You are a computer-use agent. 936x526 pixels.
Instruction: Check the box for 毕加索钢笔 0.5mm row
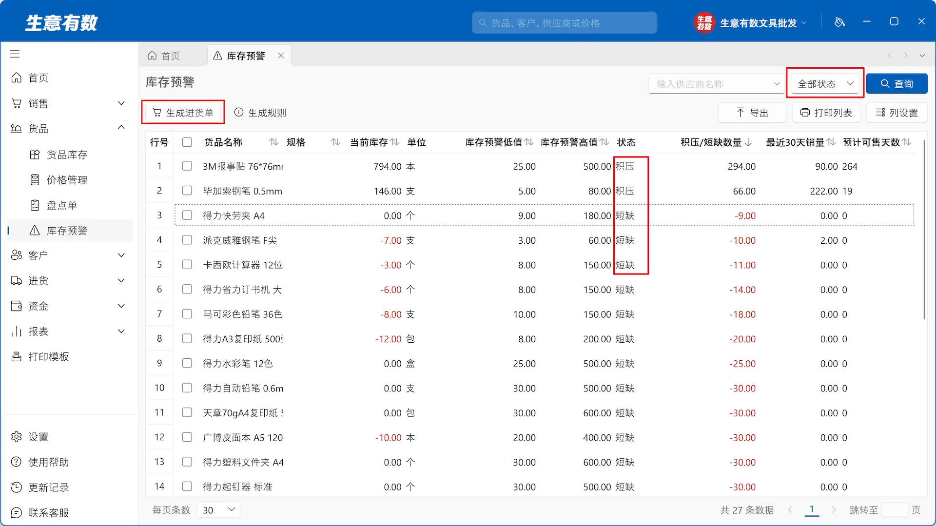click(x=187, y=191)
